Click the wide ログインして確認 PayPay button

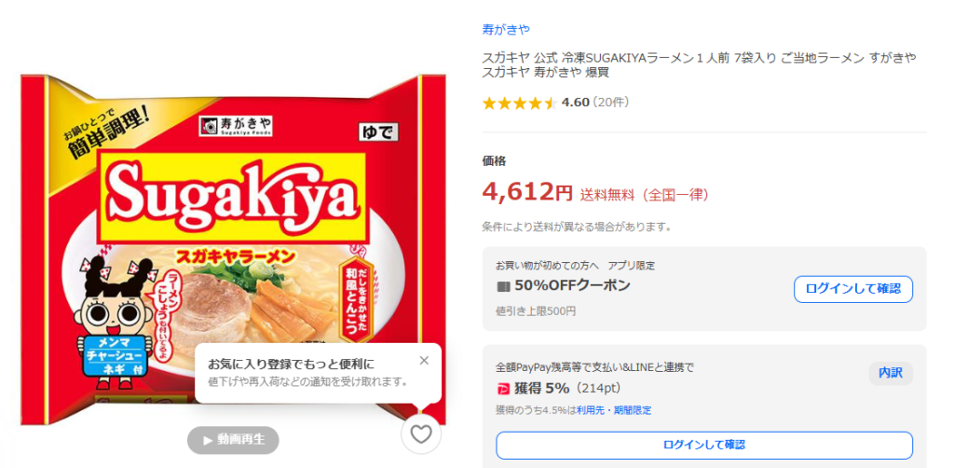pyautogui.click(x=703, y=445)
